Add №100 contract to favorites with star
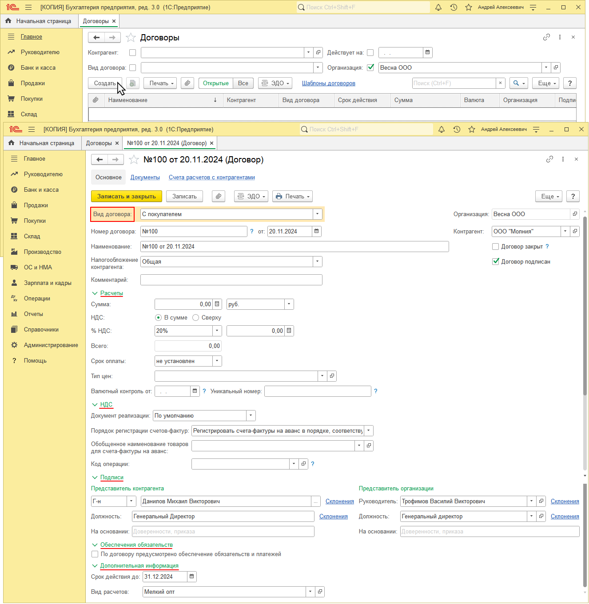The height and width of the screenshot is (604, 589). click(134, 159)
